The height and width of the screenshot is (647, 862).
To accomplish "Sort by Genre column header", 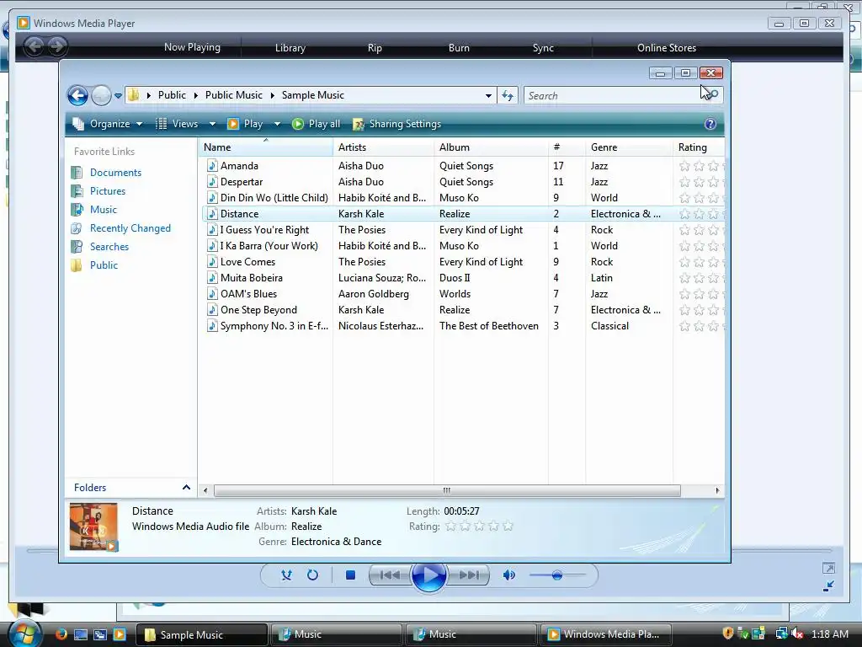I will (x=630, y=147).
